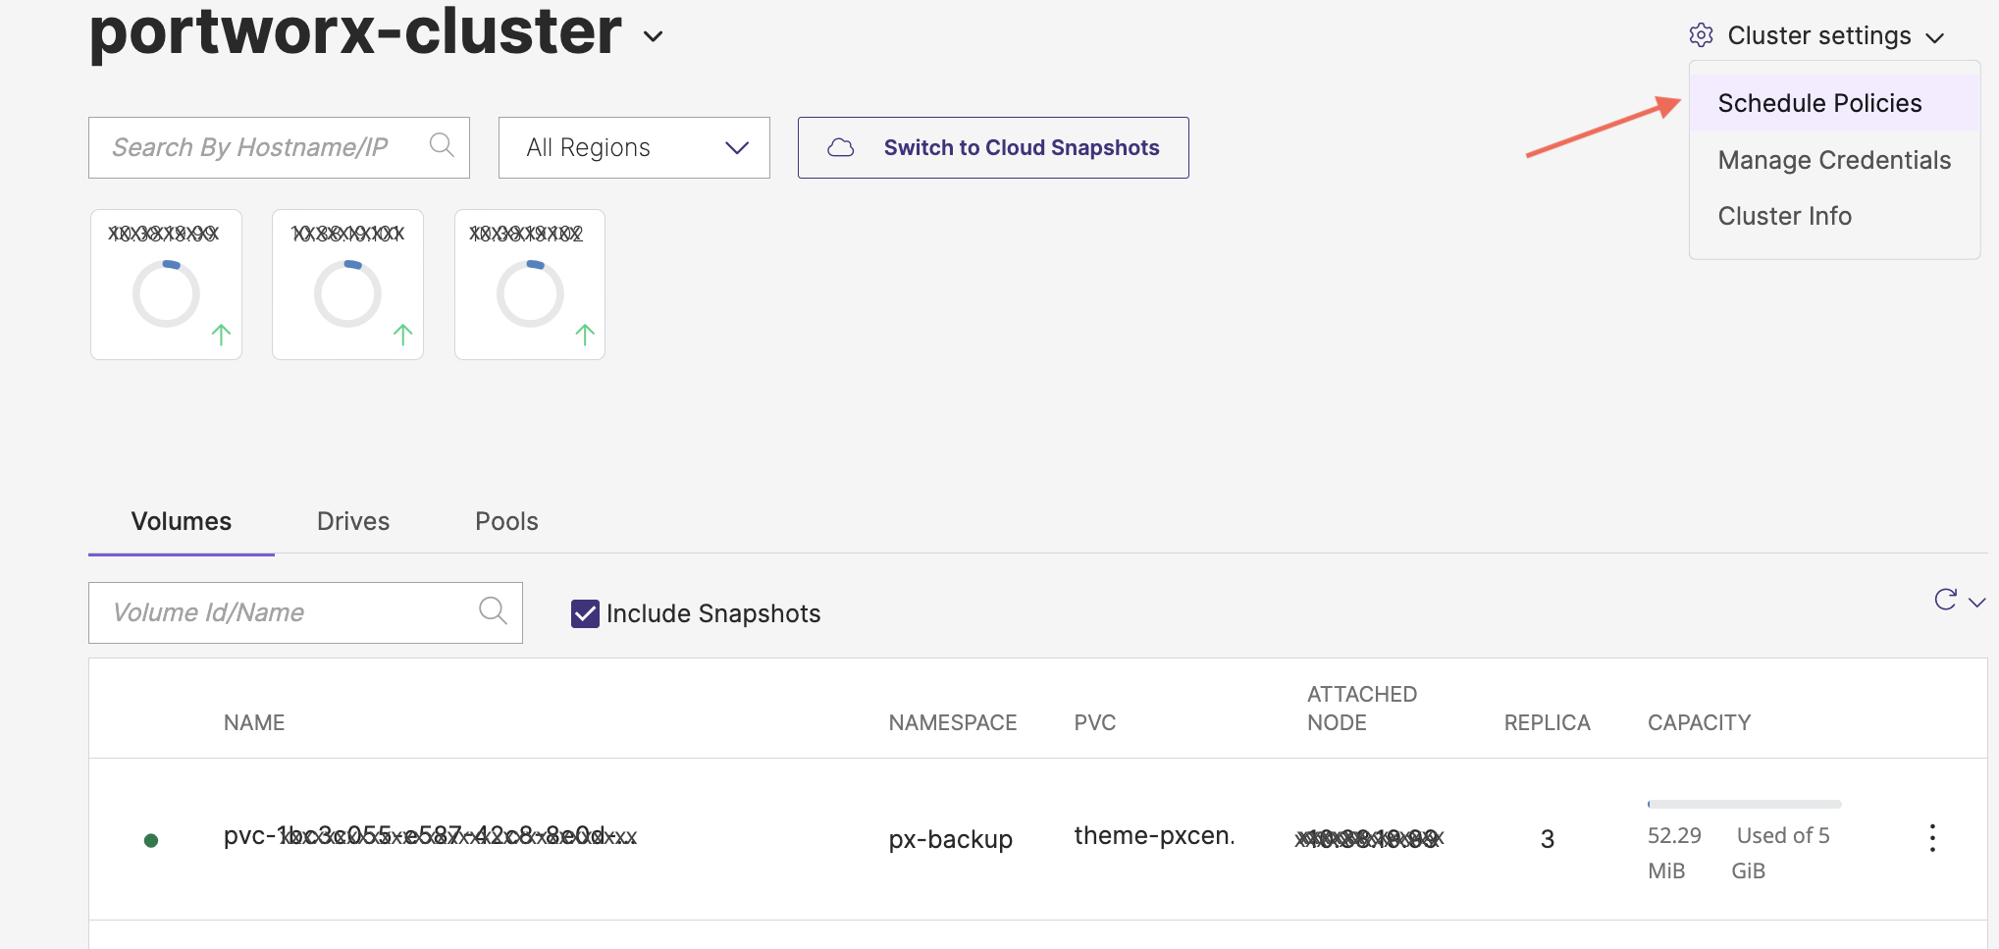Focus the Search By Hostname/IP field
This screenshot has height=949, width=1999.
[279, 148]
